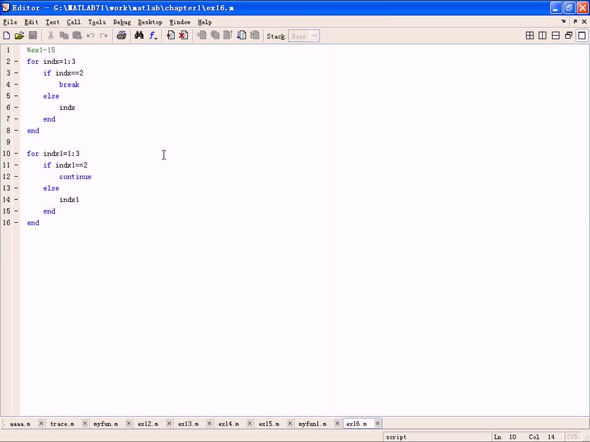Undock the document with the small arrow icon
The width and height of the screenshot is (590, 442).
point(575,22)
